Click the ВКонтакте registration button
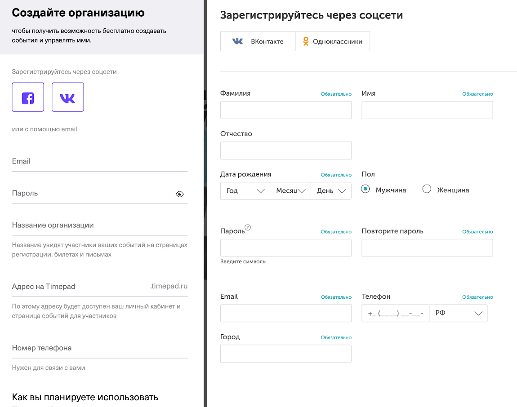This screenshot has height=407, width=517. [x=258, y=41]
